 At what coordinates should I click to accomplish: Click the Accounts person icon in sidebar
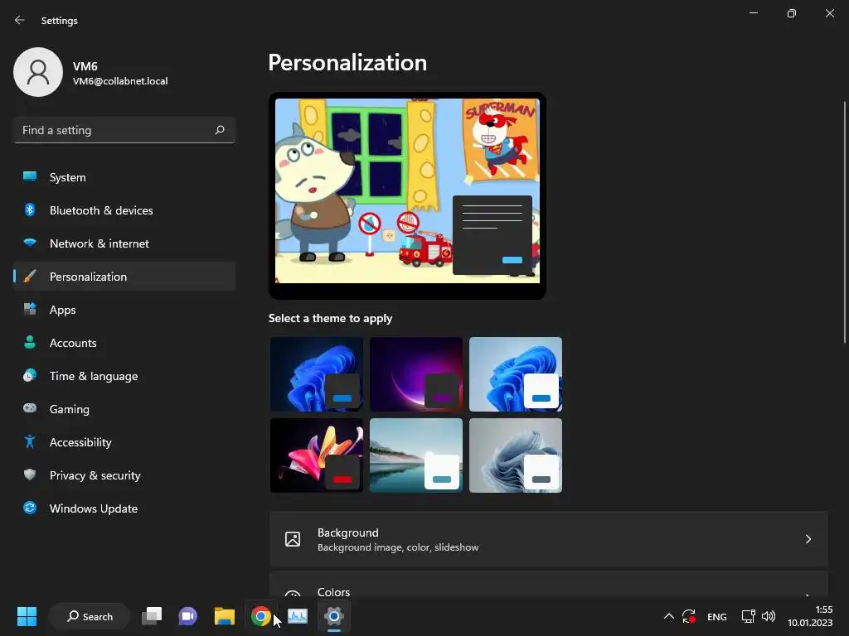click(x=30, y=342)
